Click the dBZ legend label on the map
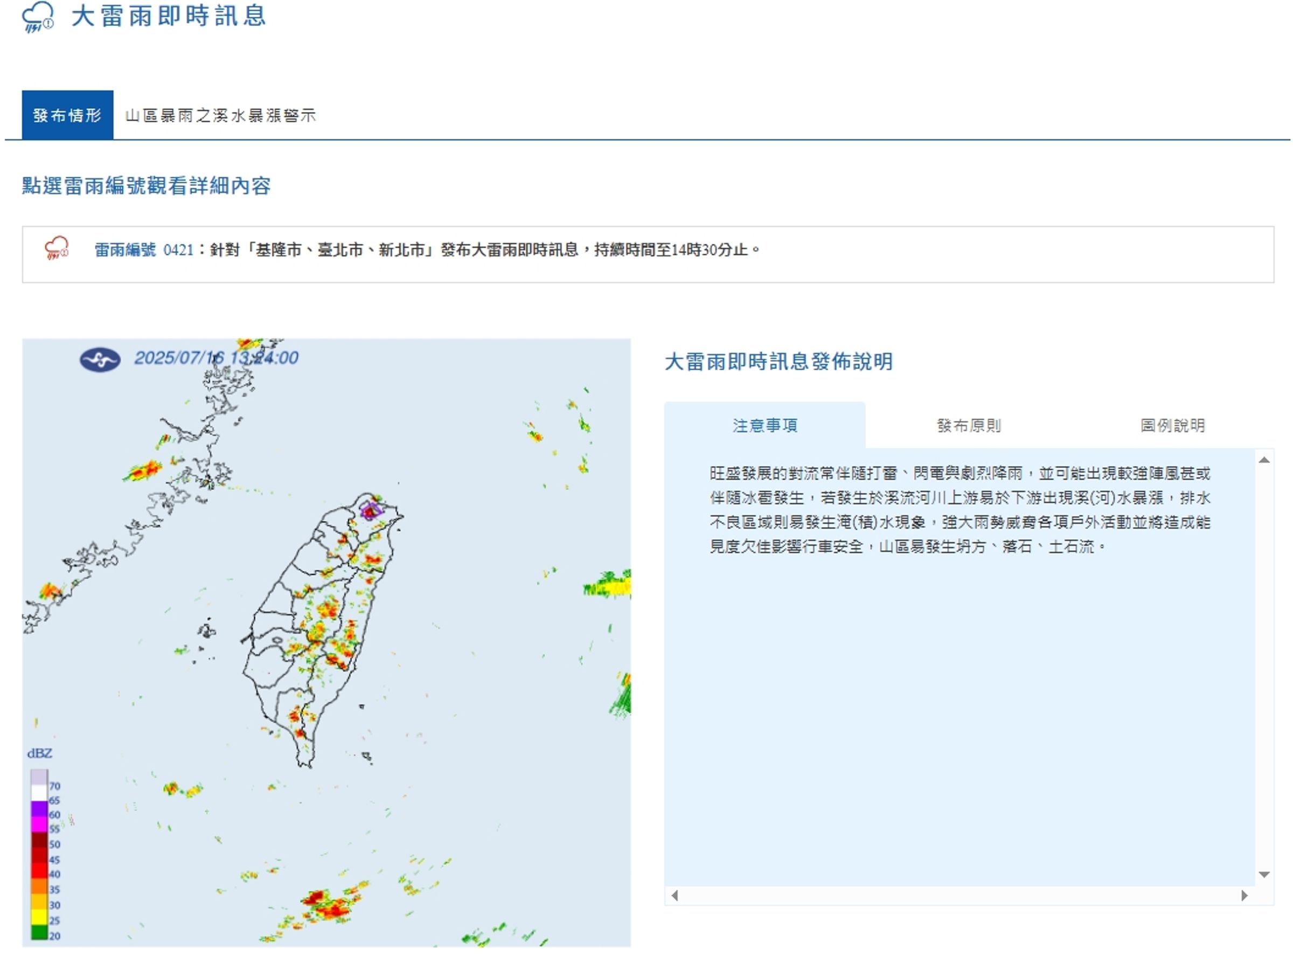 40,753
